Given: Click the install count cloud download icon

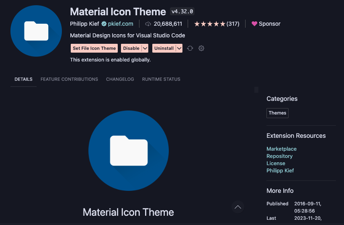Looking at the screenshot, I should 148,24.
